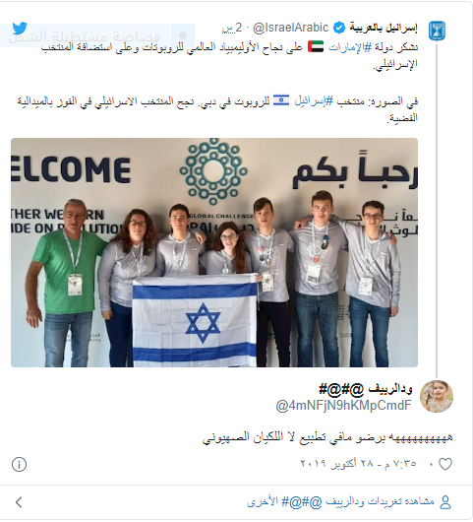Screen dimensions: 473x522
Task: Click the person icon beside view tweets
Action: coord(445,502)
